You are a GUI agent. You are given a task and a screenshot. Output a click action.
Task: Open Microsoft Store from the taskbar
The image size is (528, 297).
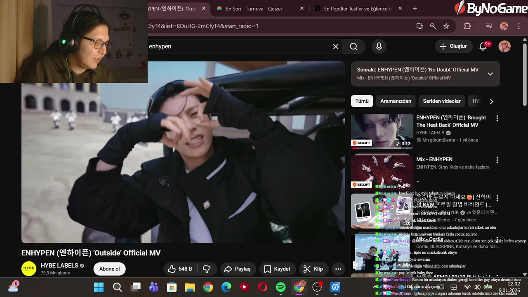coord(172,287)
